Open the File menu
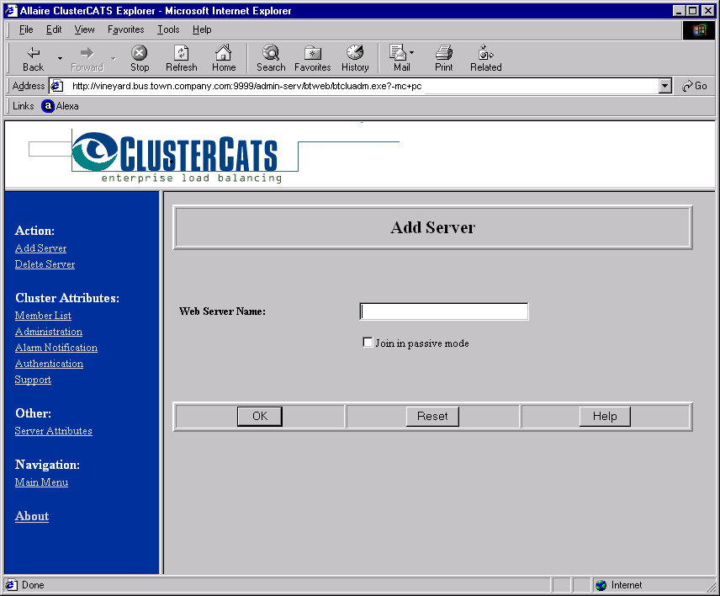The height and width of the screenshot is (596, 720). click(x=26, y=29)
